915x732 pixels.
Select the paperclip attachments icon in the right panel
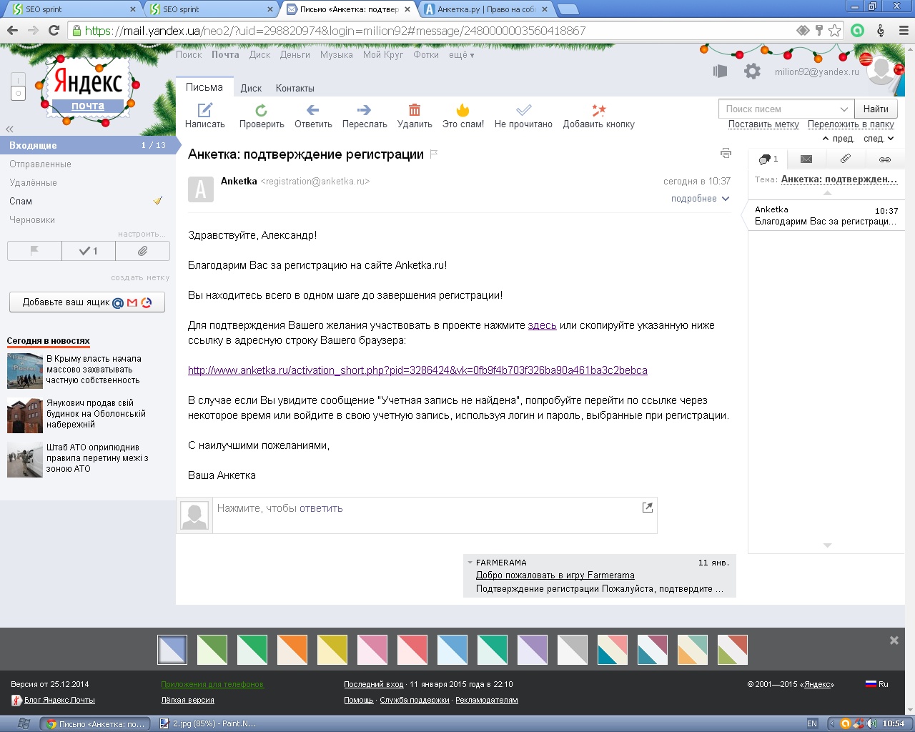pyautogui.click(x=846, y=159)
